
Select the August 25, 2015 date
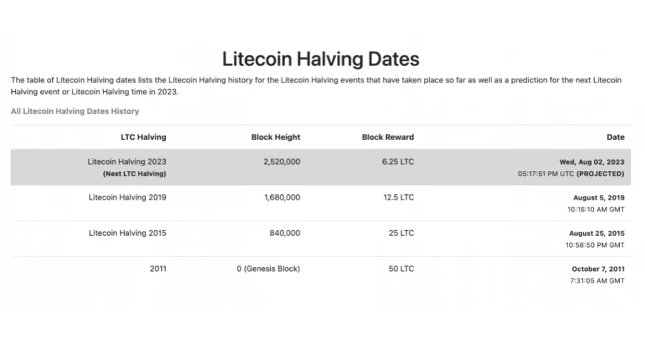[x=597, y=233]
